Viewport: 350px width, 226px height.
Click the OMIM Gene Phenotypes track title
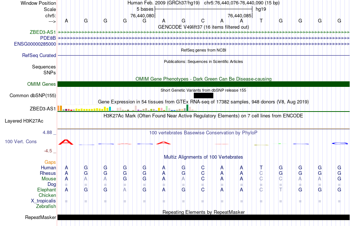pos(203,79)
